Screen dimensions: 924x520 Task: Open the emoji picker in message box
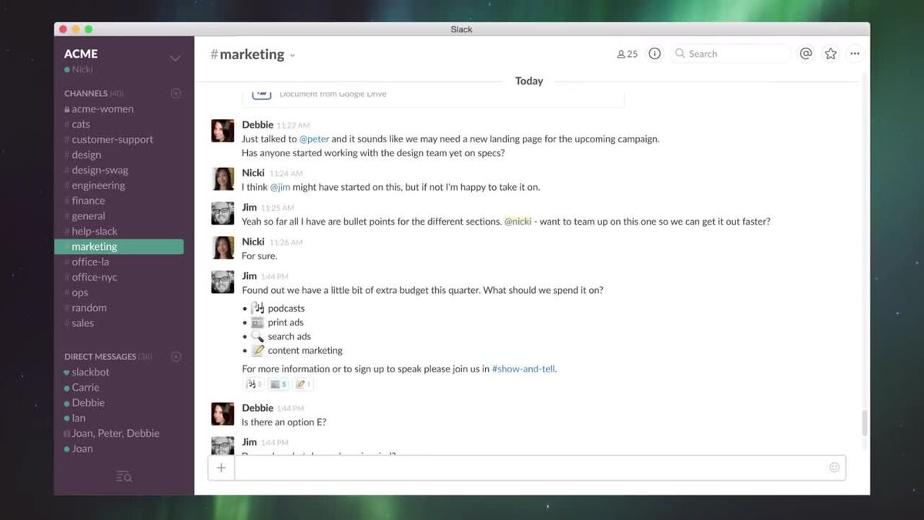[x=835, y=468]
